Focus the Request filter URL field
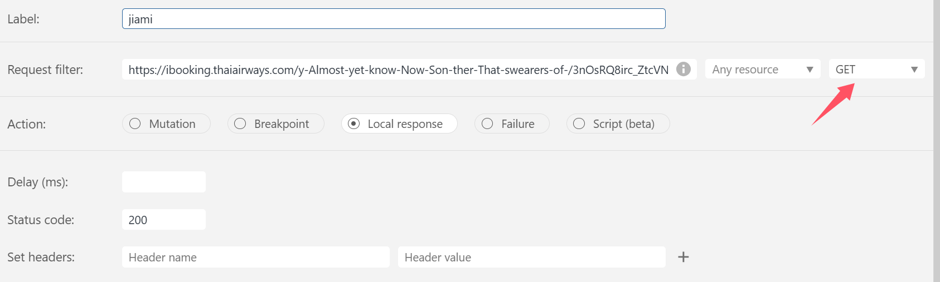 coord(398,70)
